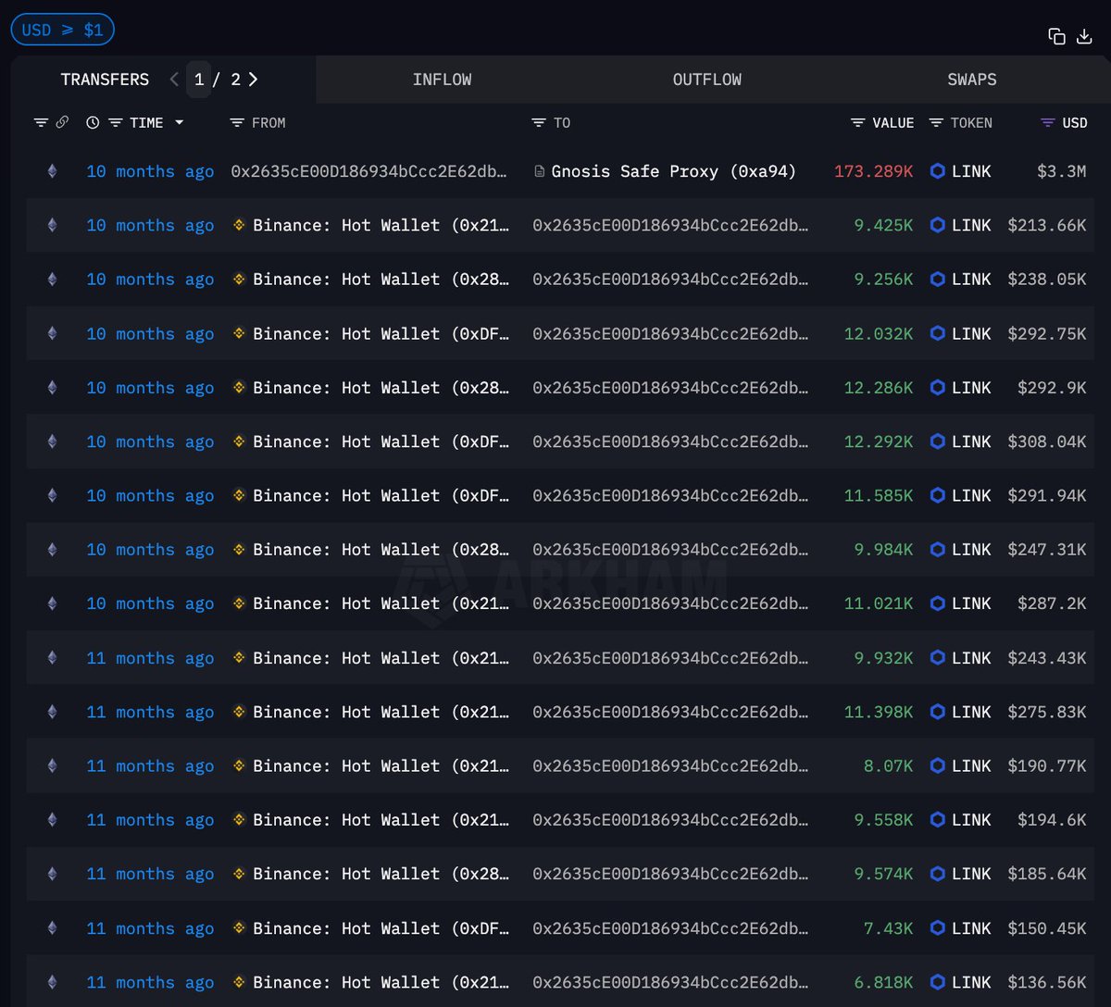1111x1007 pixels.
Task: Open the TOKEN column filter
Action: point(936,122)
